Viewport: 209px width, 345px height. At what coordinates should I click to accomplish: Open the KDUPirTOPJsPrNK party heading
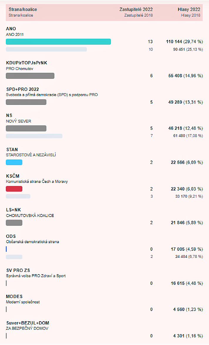[27, 63]
